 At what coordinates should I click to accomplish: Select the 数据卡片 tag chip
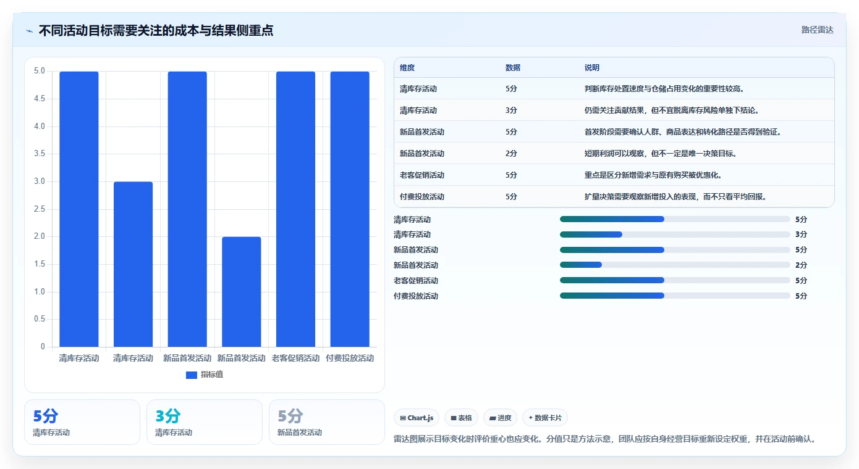[544, 418]
